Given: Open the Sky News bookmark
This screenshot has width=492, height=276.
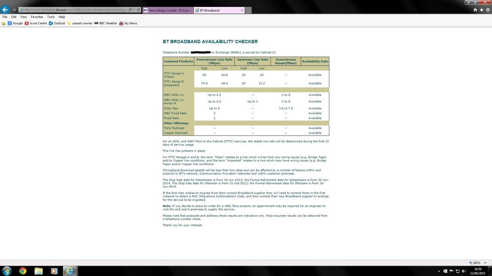Looking at the screenshot, I should click(128, 24).
